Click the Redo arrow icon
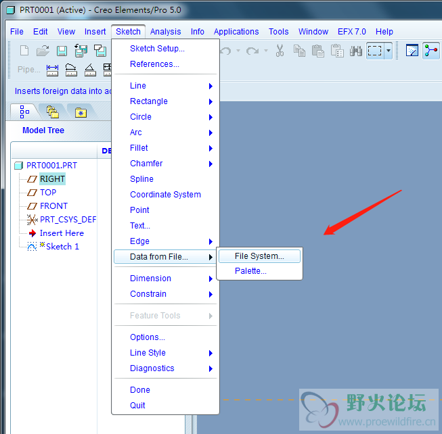Image resolution: width=442 pixels, height=434 pixels. tap(252, 51)
